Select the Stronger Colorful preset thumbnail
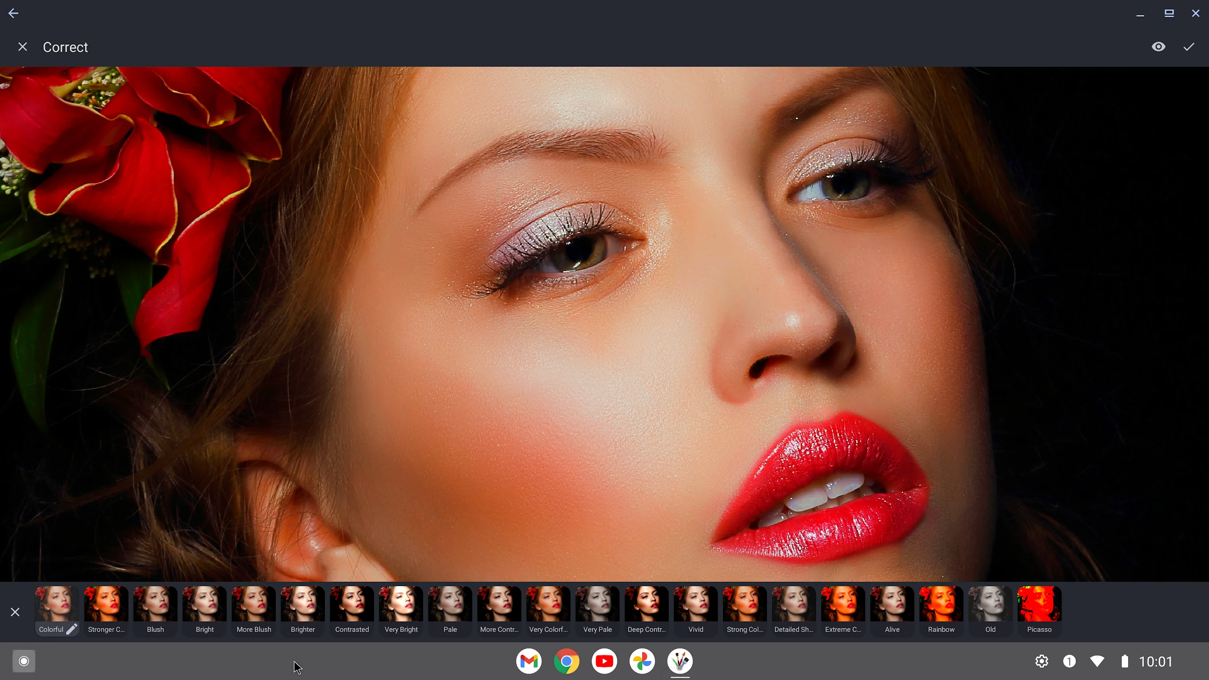1209x680 pixels. click(x=106, y=604)
